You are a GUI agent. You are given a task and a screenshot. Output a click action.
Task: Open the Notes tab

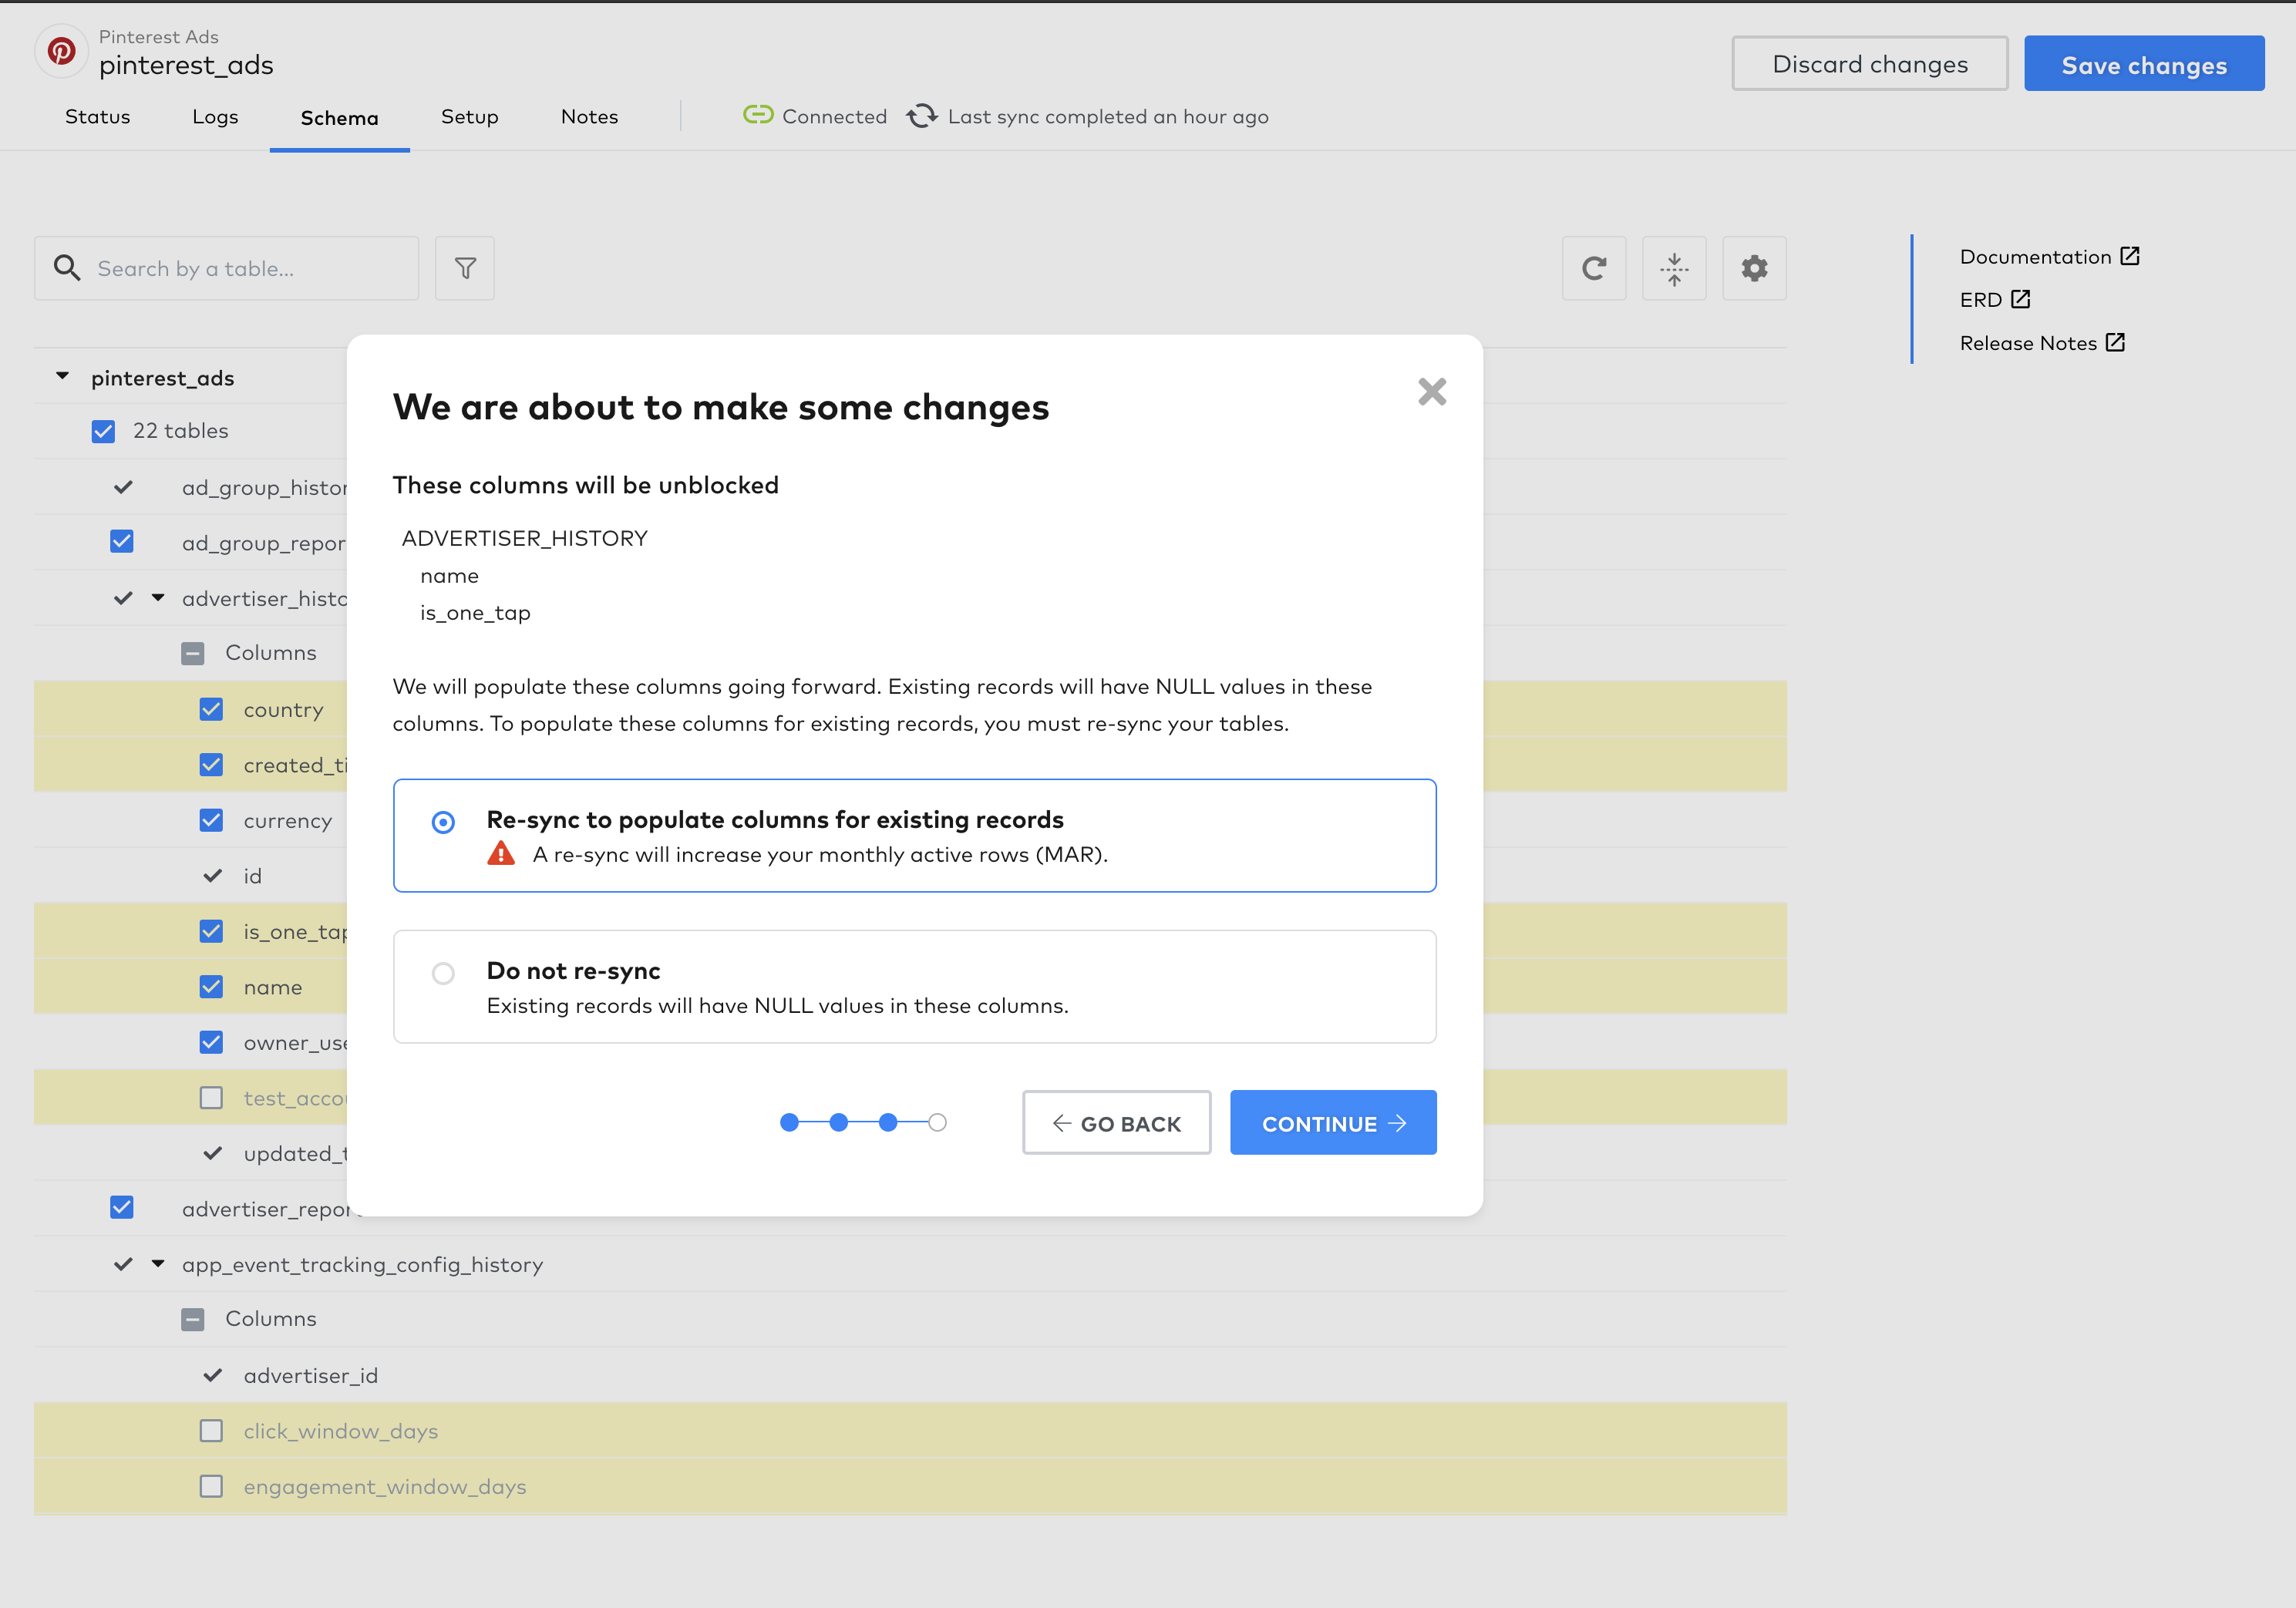[589, 116]
